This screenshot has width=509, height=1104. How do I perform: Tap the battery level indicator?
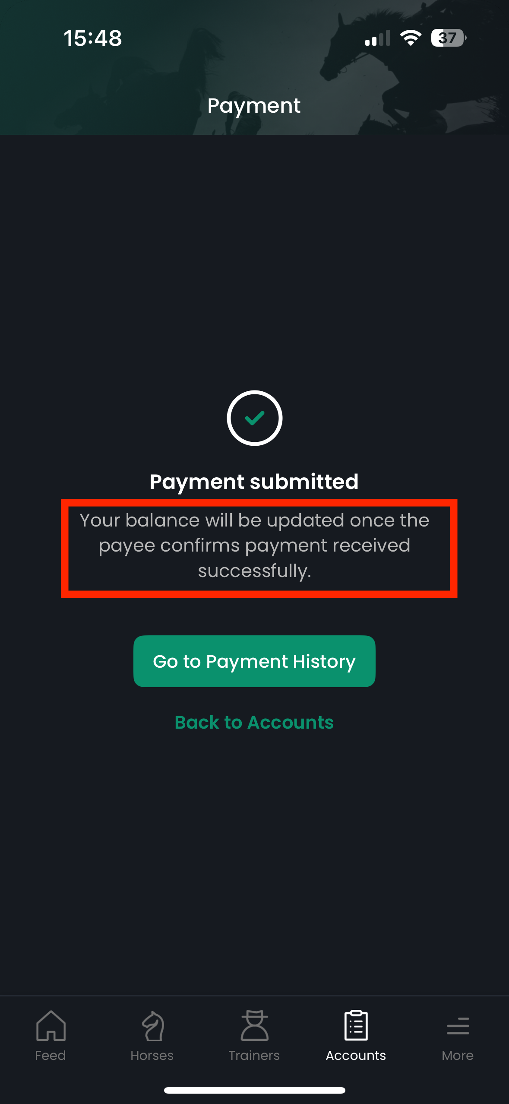click(448, 38)
